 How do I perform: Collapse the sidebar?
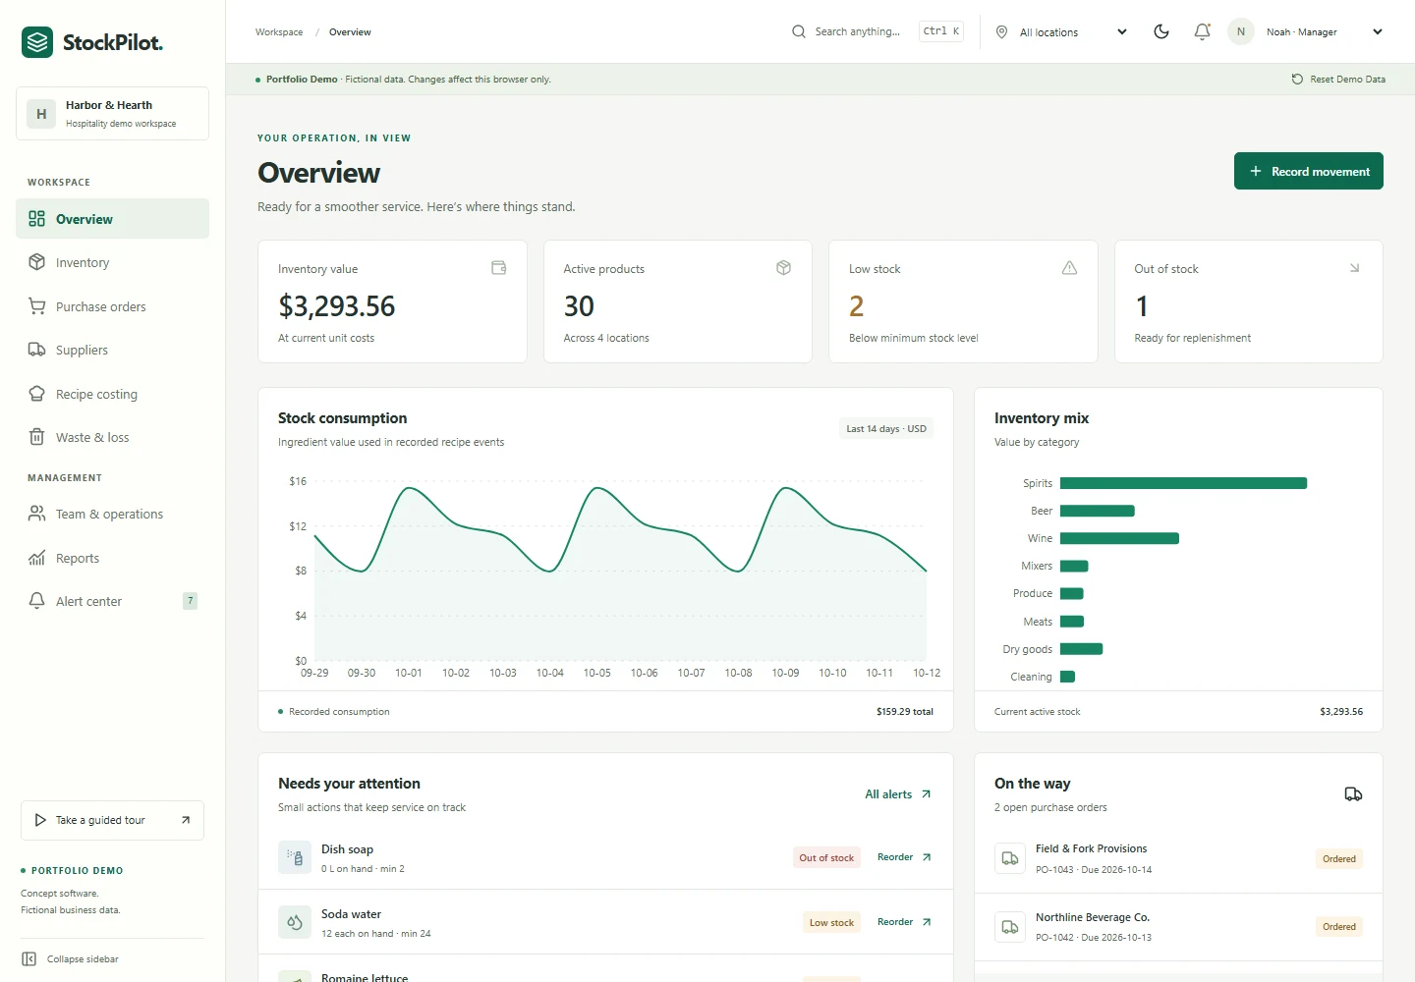(x=71, y=959)
